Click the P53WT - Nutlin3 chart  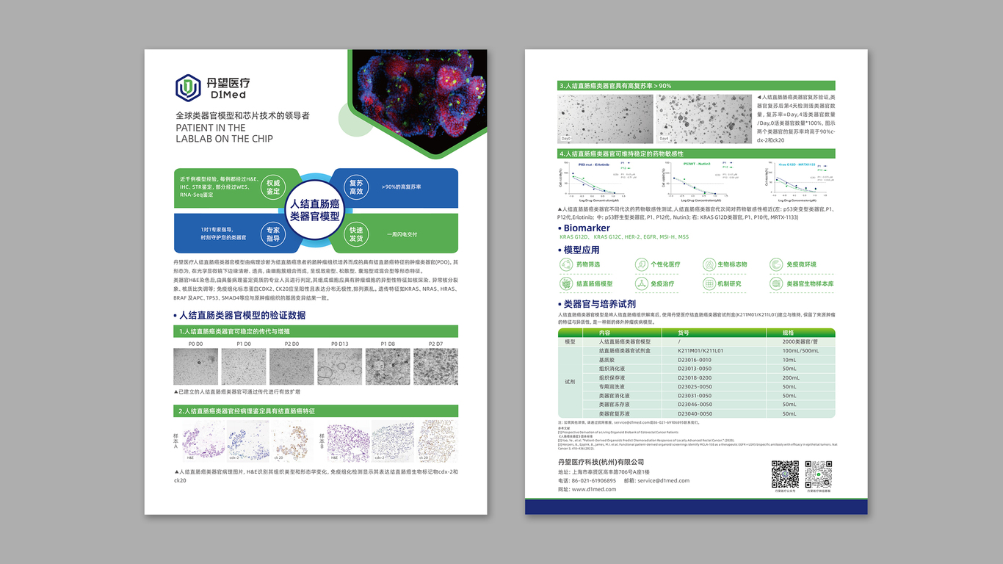(x=701, y=181)
